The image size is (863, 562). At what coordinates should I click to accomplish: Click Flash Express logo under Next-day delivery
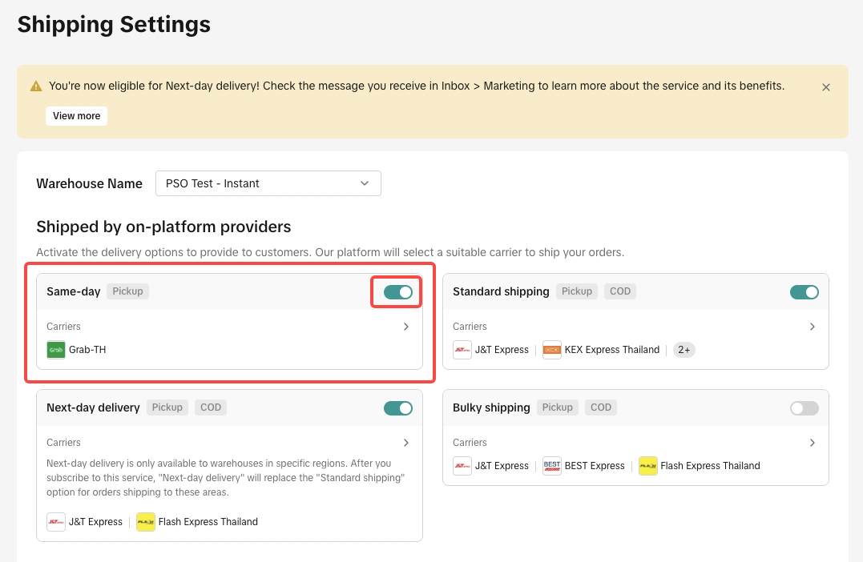point(146,522)
